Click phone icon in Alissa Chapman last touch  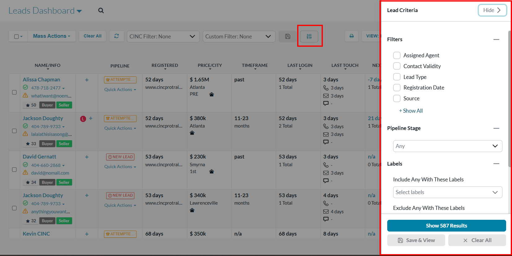[326, 88]
